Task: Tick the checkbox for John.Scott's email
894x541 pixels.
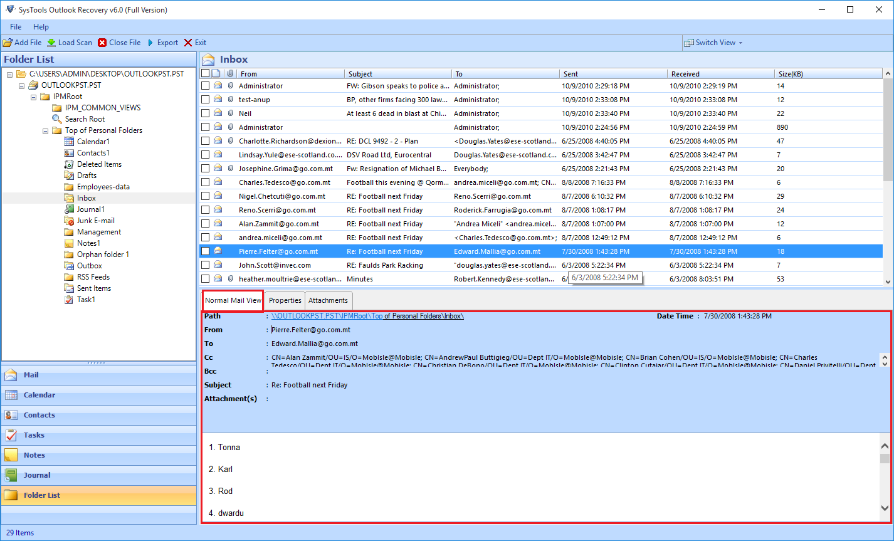Action: (205, 265)
